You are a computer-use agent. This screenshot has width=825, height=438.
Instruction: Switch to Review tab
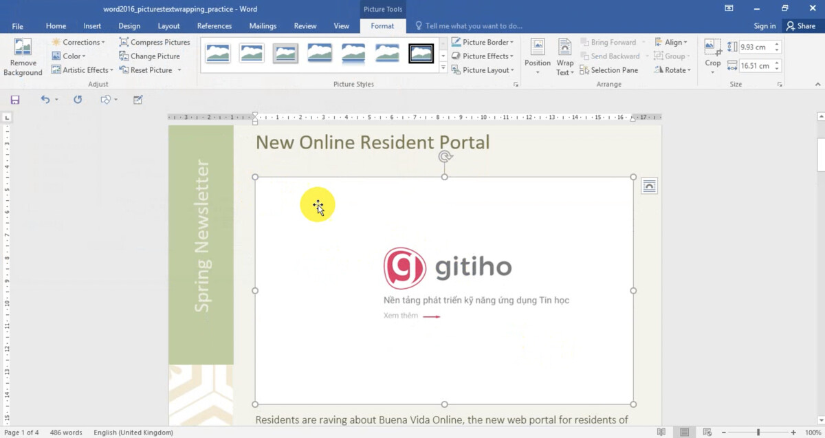tap(305, 26)
